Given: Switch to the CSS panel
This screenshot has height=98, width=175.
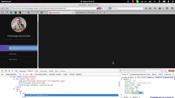Looking at the screenshot, I should click(37, 71).
